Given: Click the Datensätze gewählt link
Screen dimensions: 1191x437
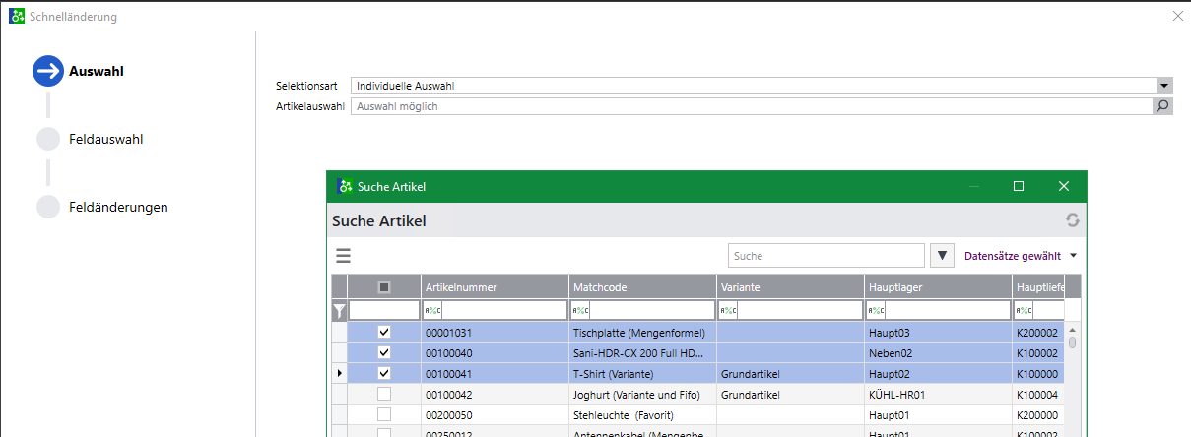Looking at the screenshot, I should [x=1013, y=256].
